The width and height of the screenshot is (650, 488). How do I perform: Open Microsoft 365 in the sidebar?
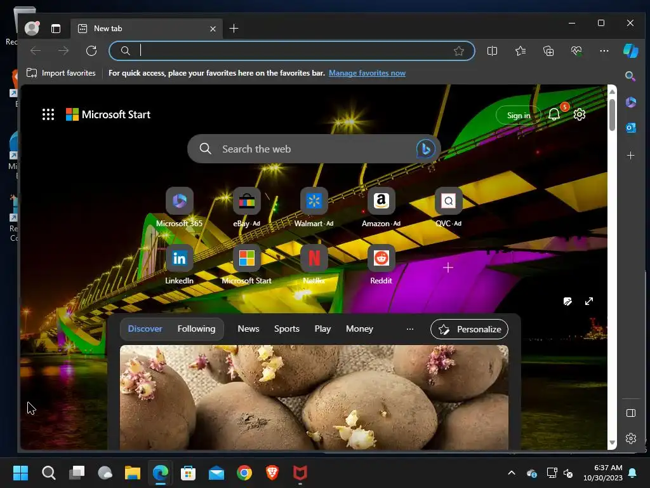[630, 102]
